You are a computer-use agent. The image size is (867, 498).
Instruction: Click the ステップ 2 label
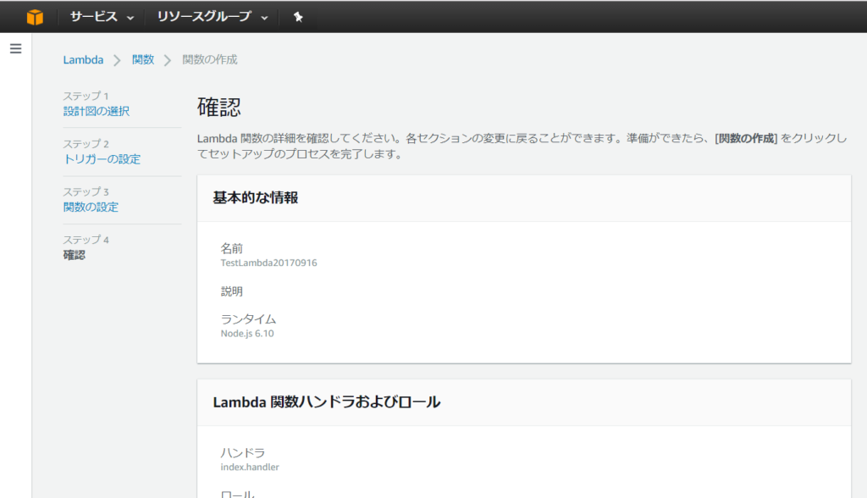(x=86, y=144)
